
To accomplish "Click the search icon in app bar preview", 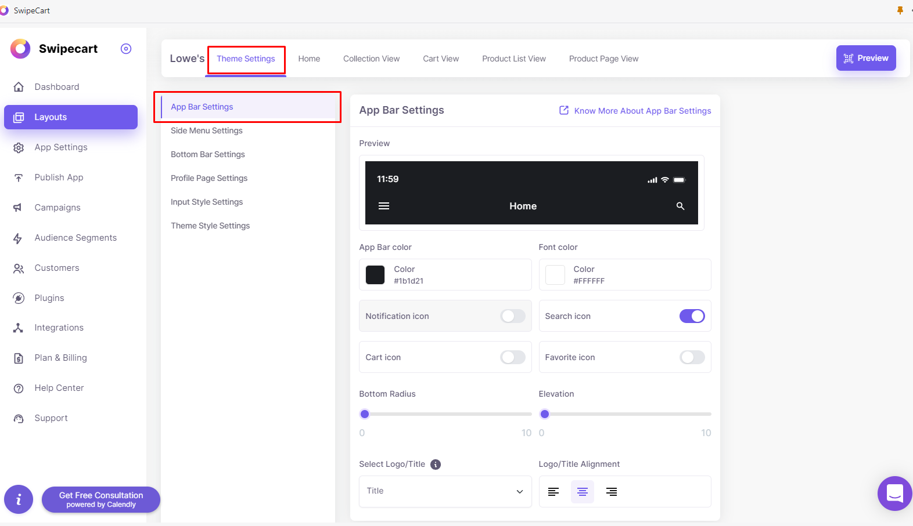I will 680,206.
